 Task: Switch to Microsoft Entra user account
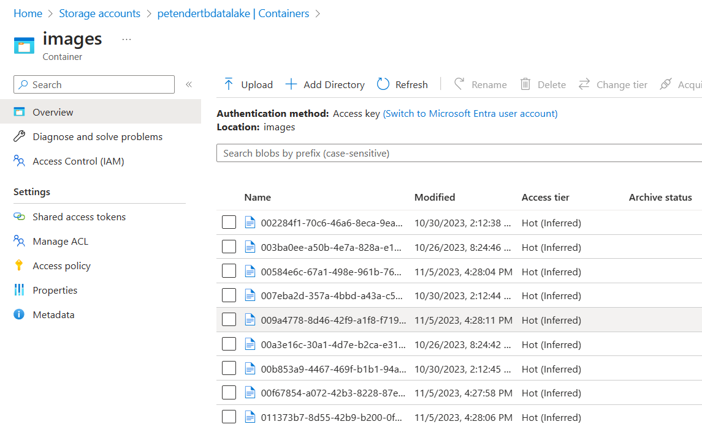click(470, 113)
